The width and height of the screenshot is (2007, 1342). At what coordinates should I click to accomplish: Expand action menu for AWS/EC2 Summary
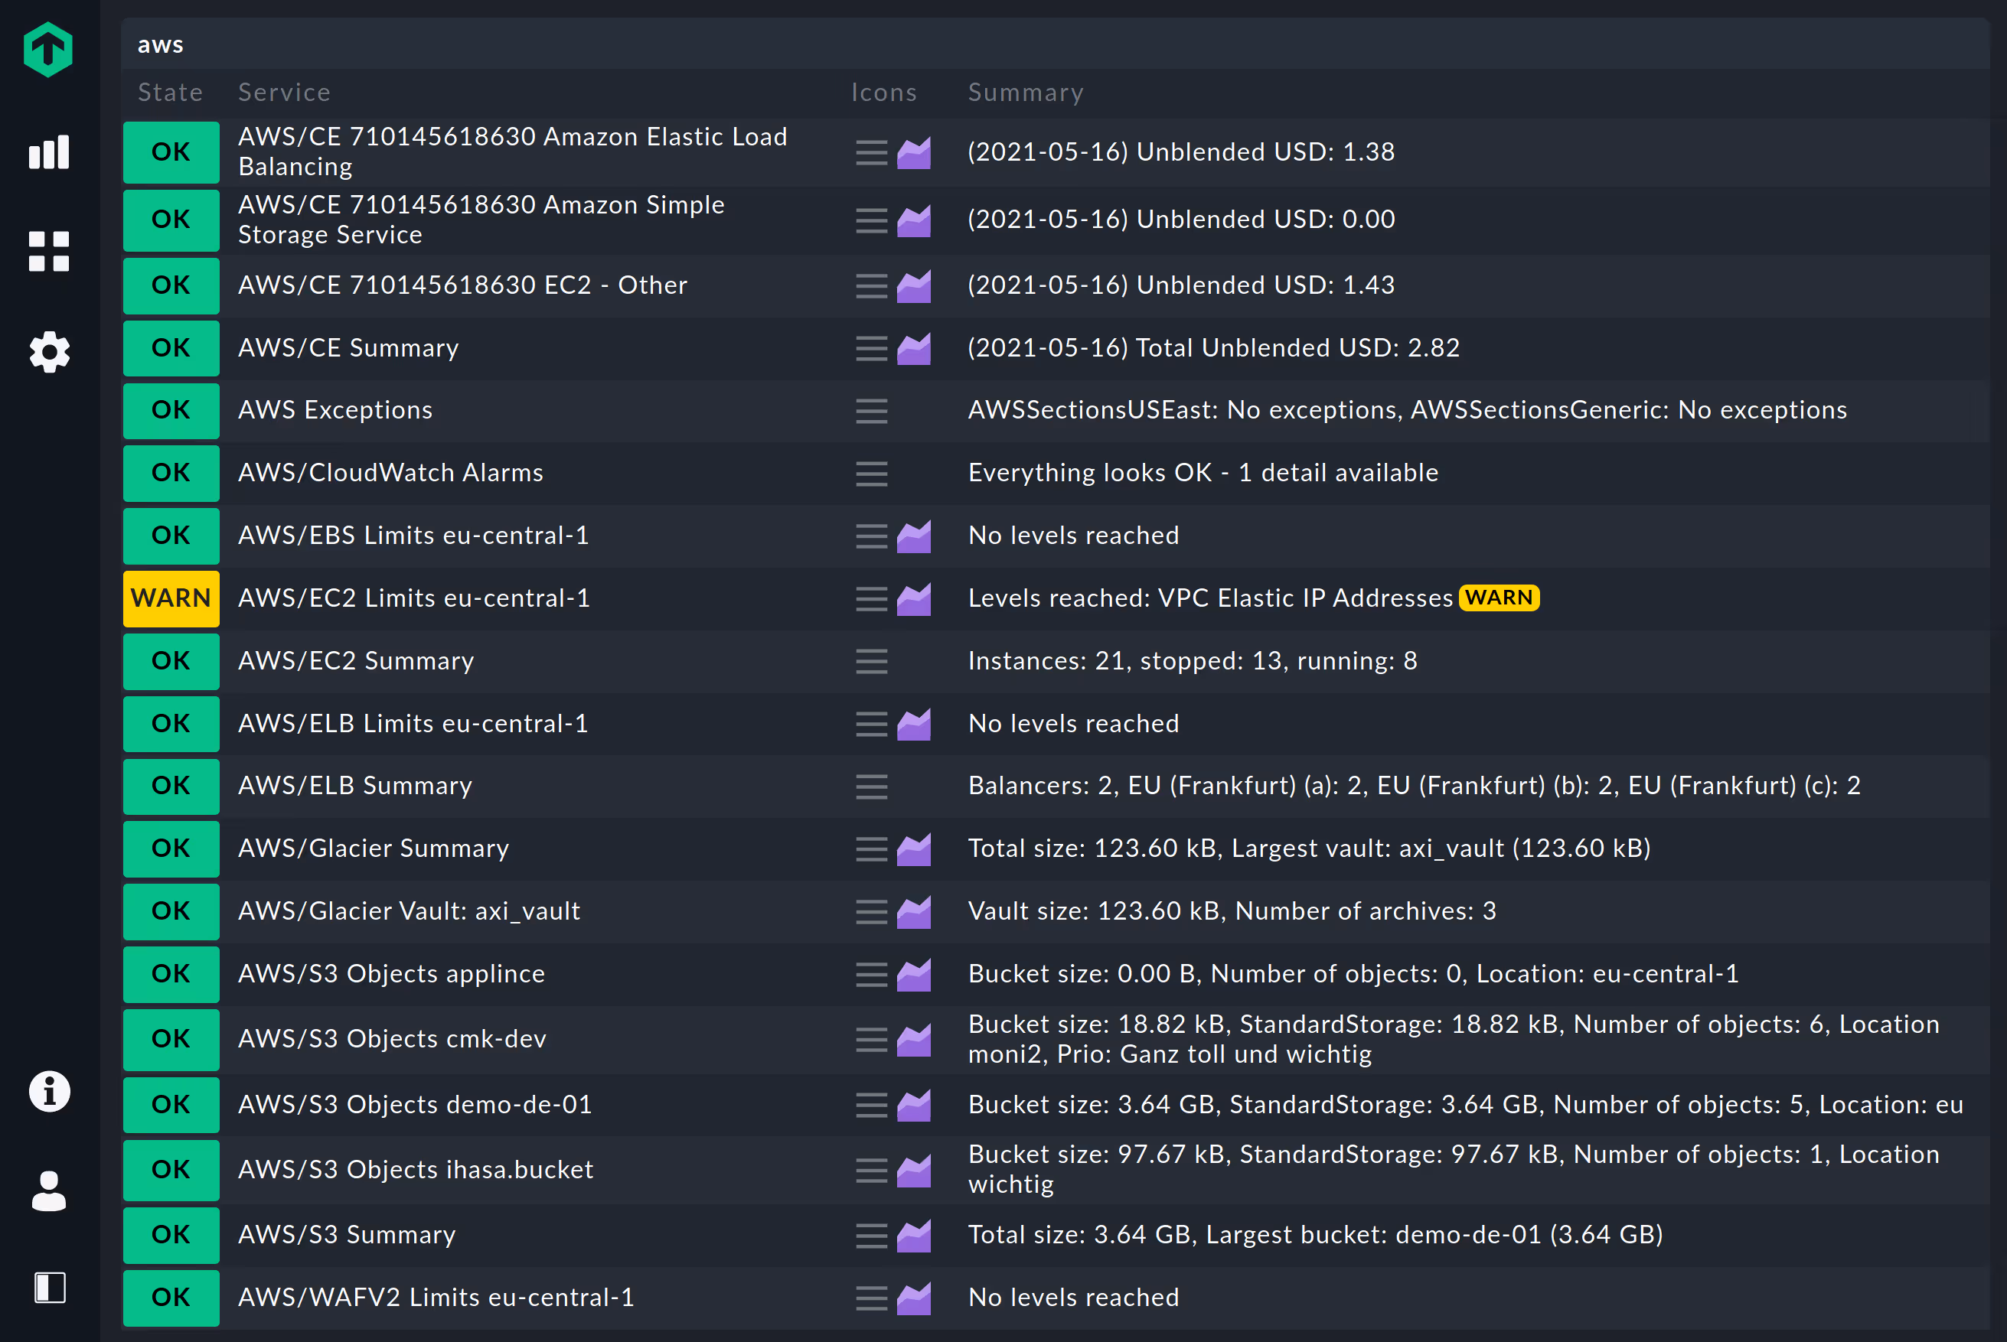[871, 662]
